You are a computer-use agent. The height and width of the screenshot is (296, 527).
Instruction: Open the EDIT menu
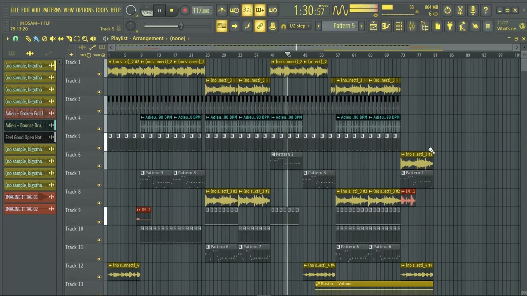(26, 10)
